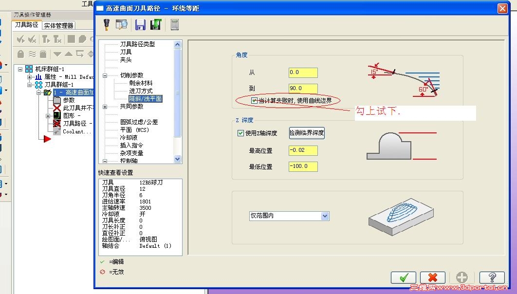517x294 pixels.
Task: Click the dialog tree scroll up arrow
Action: (x=177, y=44)
